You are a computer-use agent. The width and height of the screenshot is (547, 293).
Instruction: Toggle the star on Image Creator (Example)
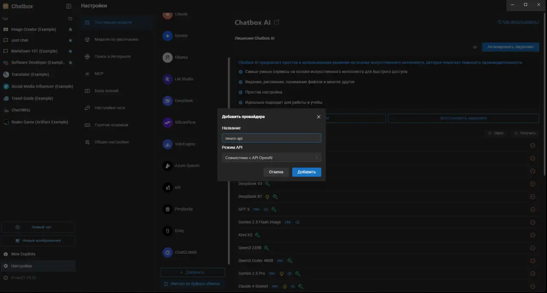click(71, 29)
